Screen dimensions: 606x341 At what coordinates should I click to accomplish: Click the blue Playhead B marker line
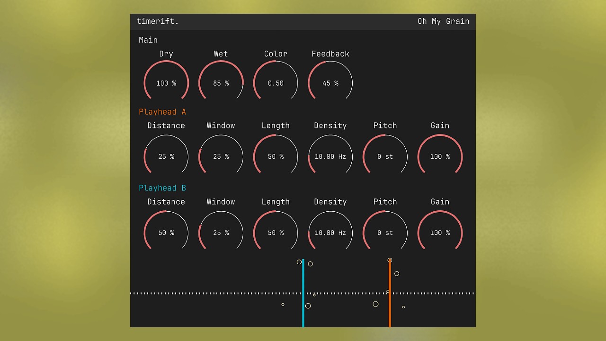tap(303, 293)
